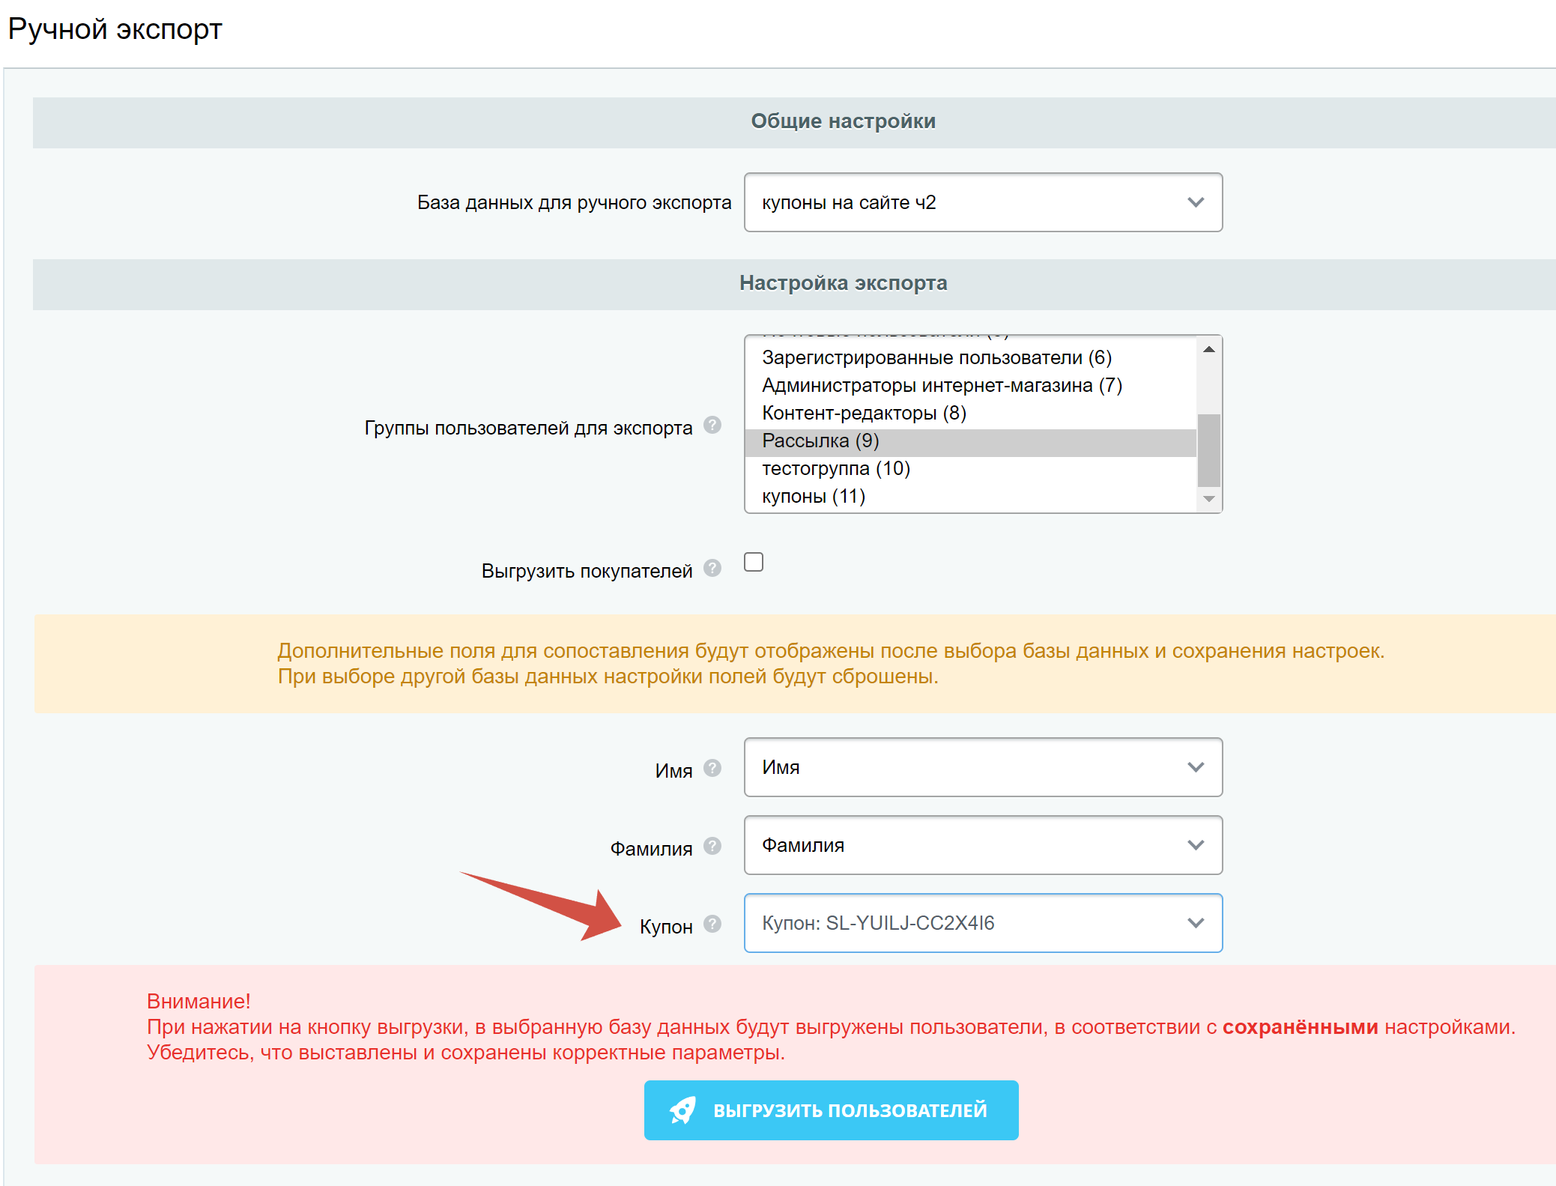The image size is (1556, 1186).
Task: Click the user groups list scroll-down arrow
Action: [1208, 500]
